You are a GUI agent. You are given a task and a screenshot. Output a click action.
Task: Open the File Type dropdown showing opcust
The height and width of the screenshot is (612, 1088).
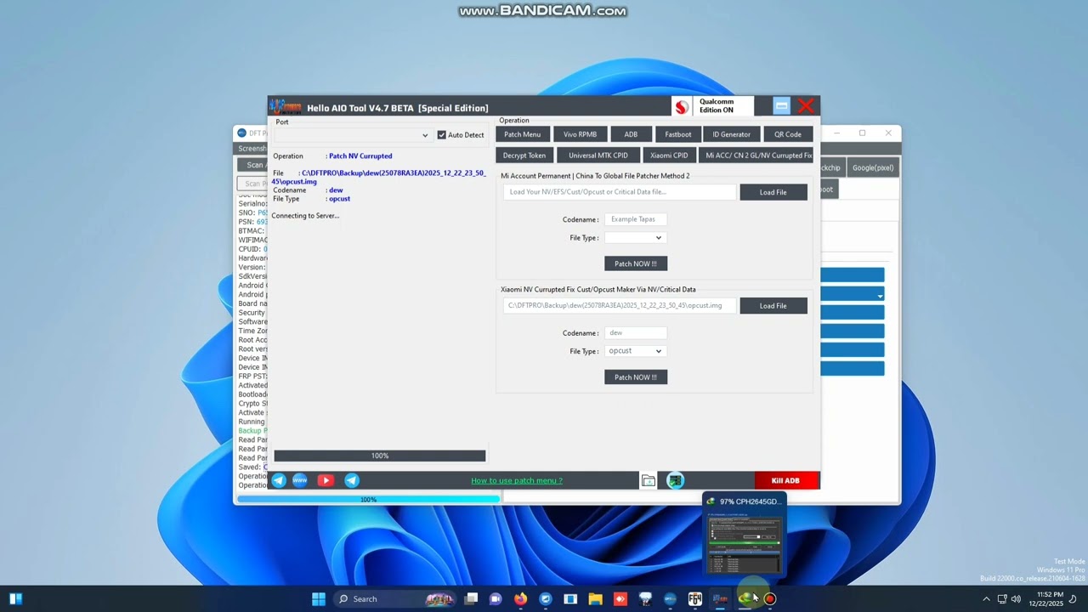[634, 351]
